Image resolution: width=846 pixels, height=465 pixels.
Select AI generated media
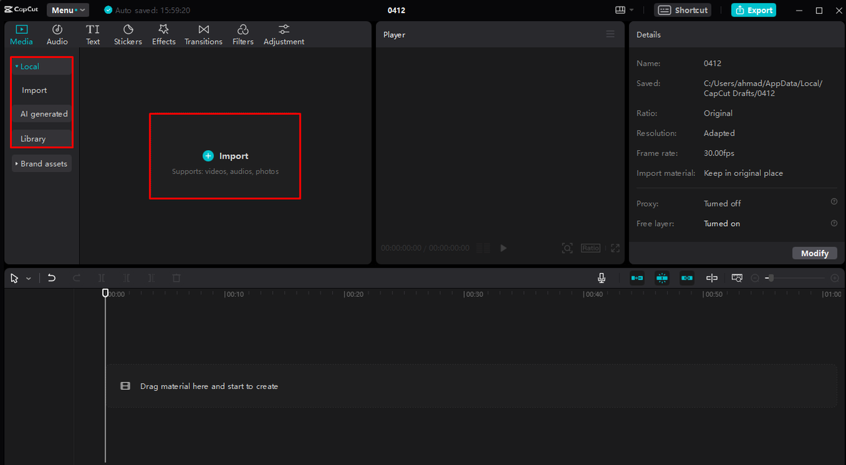click(42, 114)
